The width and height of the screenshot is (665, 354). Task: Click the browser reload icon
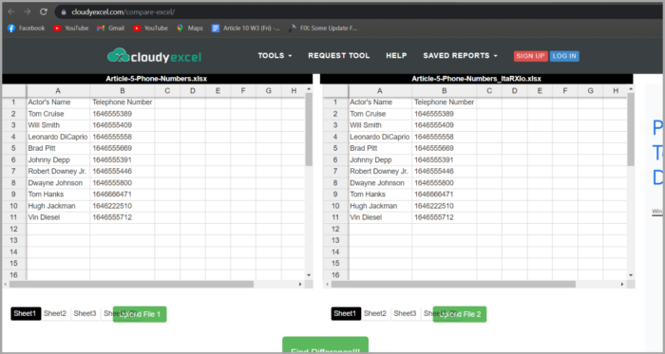pos(44,11)
